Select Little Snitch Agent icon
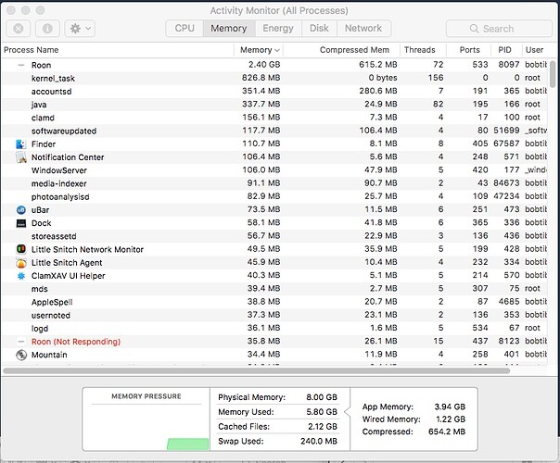This screenshot has width=560, height=463. click(21, 263)
